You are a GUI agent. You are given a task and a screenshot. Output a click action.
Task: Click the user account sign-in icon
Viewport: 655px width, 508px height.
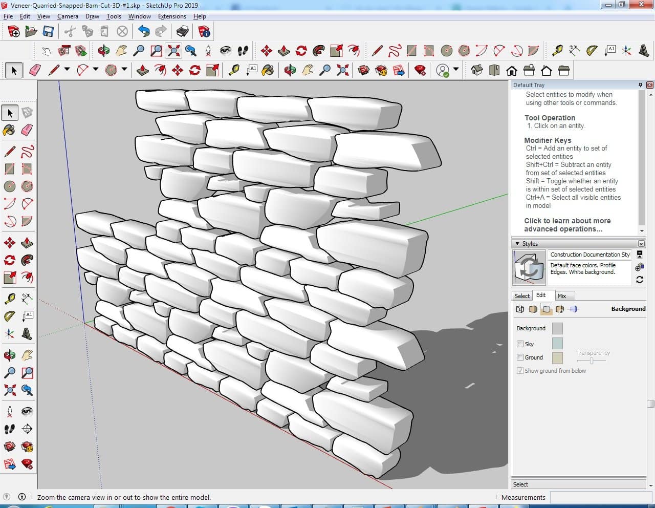click(443, 70)
